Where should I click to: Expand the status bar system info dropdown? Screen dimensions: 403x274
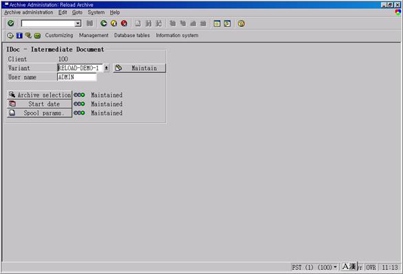(x=335, y=267)
